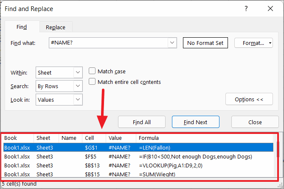
Task: Sort results by the Formula column header
Action: tap(149, 138)
